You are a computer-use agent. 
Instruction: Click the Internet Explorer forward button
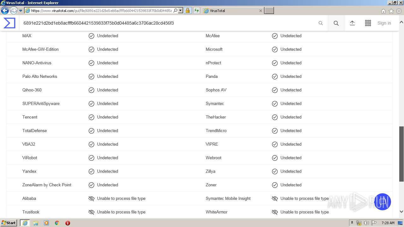point(14,10)
